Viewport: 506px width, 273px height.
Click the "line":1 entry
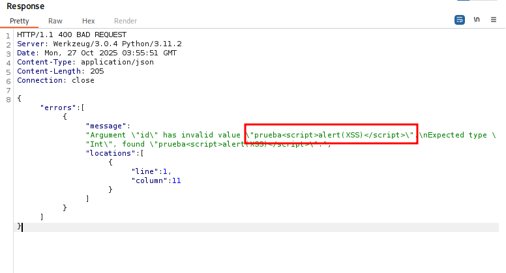pyautogui.click(x=151, y=171)
